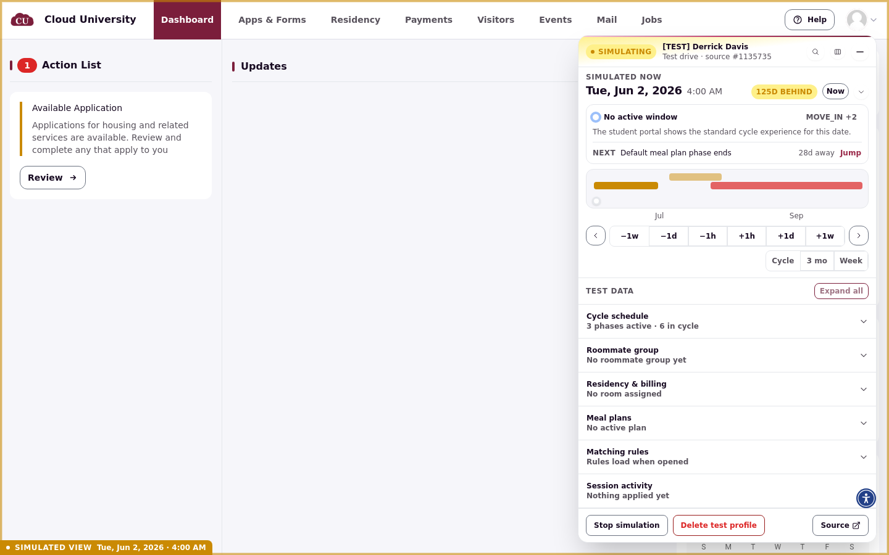889x555 pixels.
Task: Toggle the panel layout columns icon
Action: tap(838, 52)
